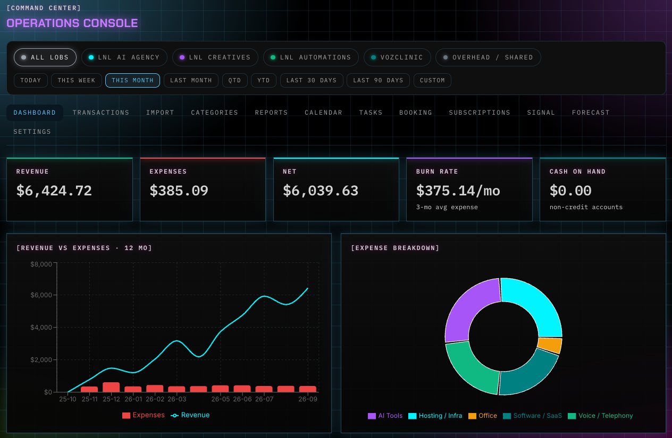Choose THIS MONTH date range

pyautogui.click(x=132, y=80)
